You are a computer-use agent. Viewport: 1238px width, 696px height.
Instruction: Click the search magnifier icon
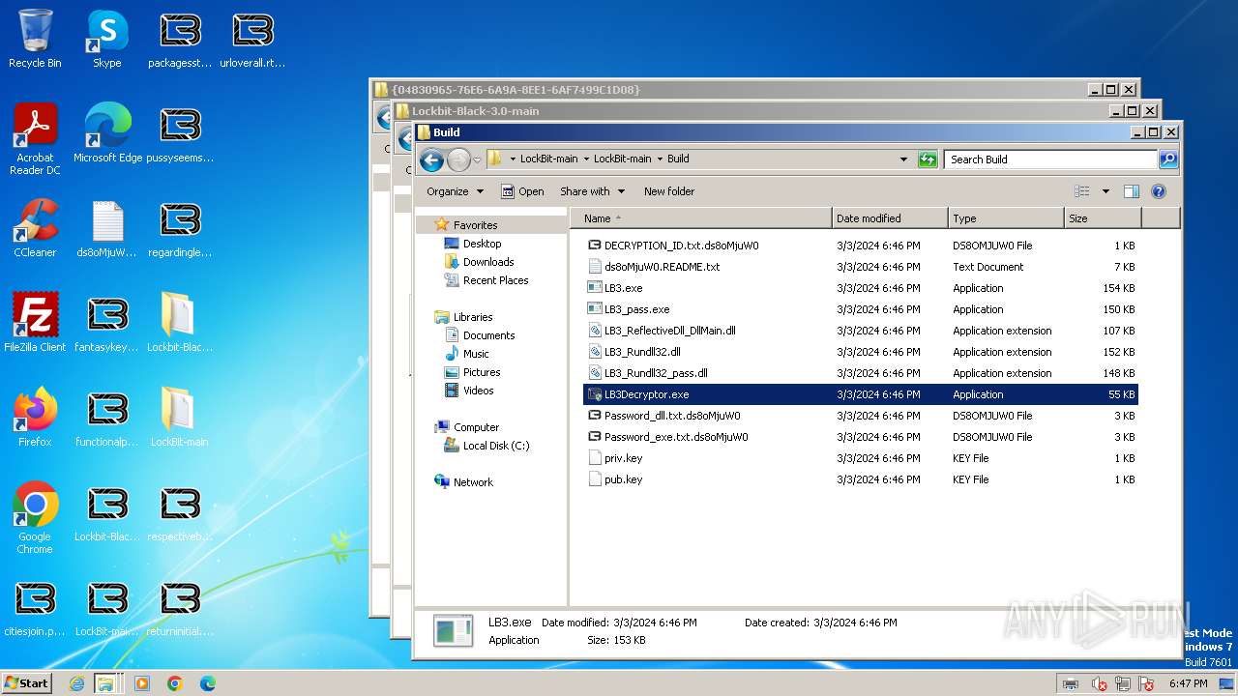click(1168, 159)
